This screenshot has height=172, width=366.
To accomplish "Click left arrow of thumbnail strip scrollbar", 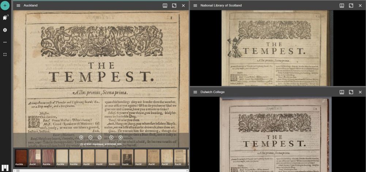I will [15, 171].
